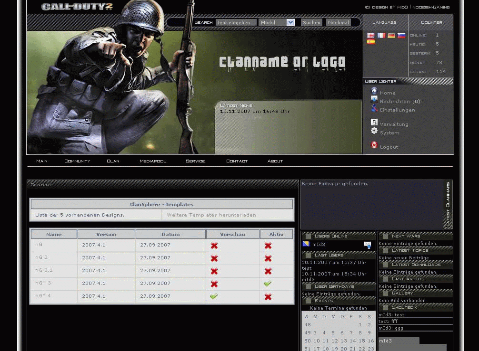Click the Name column header
This screenshot has height=351, width=479.
click(x=54, y=234)
